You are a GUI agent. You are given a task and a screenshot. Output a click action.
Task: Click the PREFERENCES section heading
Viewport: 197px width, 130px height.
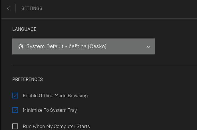pyautogui.click(x=27, y=79)
